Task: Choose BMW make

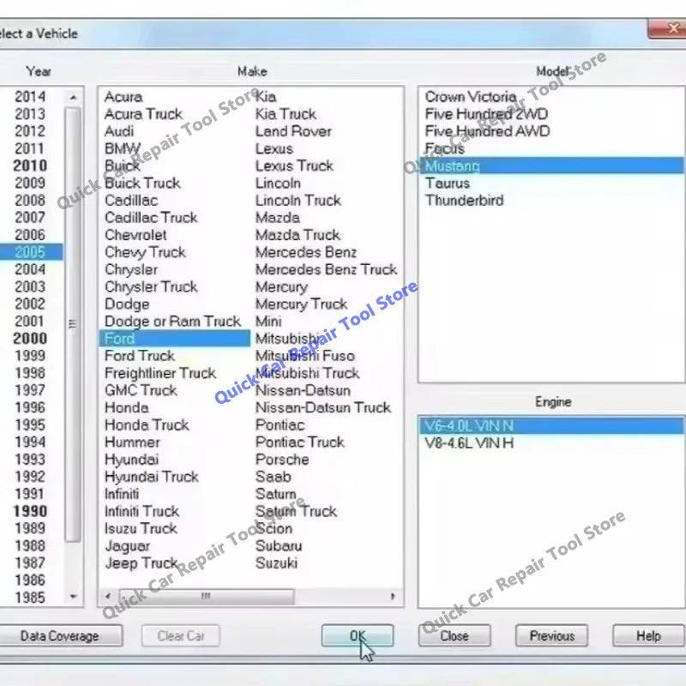Action: coord(123,148)
